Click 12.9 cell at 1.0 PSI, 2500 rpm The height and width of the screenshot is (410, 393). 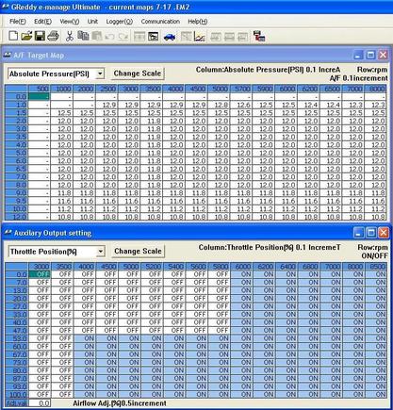106,105
